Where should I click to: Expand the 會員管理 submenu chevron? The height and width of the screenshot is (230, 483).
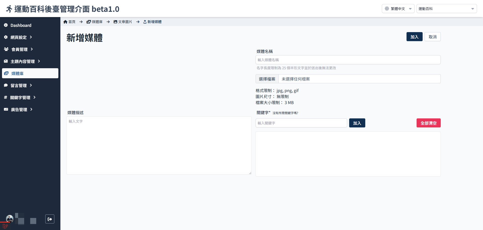pos(32,49)
